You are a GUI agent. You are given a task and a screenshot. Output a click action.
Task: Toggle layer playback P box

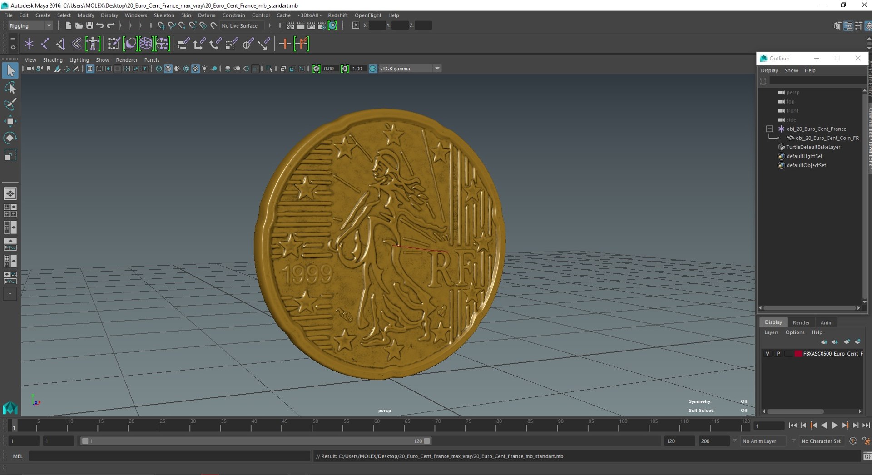pyautogui.click(x=778, y=353)
